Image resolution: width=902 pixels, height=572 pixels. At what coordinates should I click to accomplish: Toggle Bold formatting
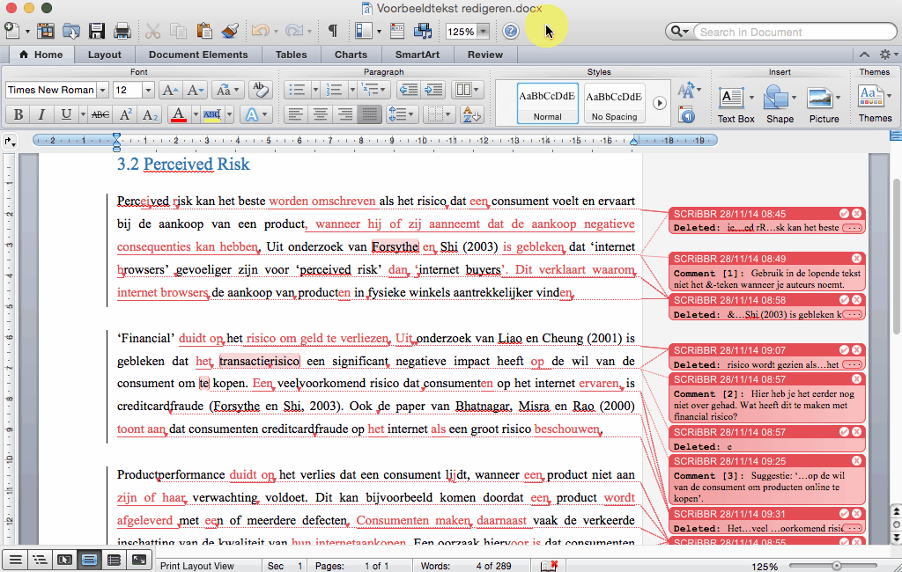point(17,114)
